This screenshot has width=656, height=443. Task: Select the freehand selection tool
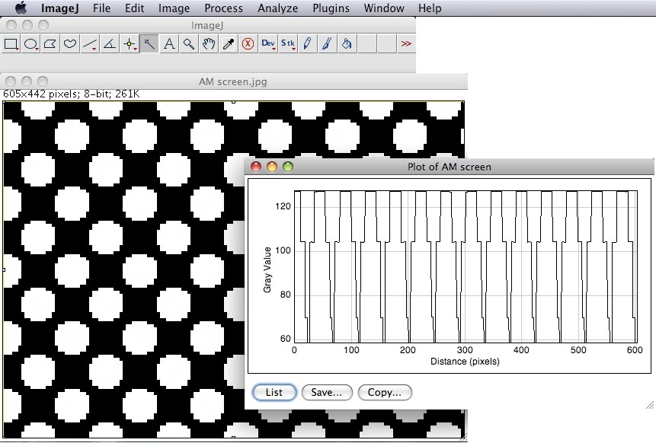pos(70,43)
